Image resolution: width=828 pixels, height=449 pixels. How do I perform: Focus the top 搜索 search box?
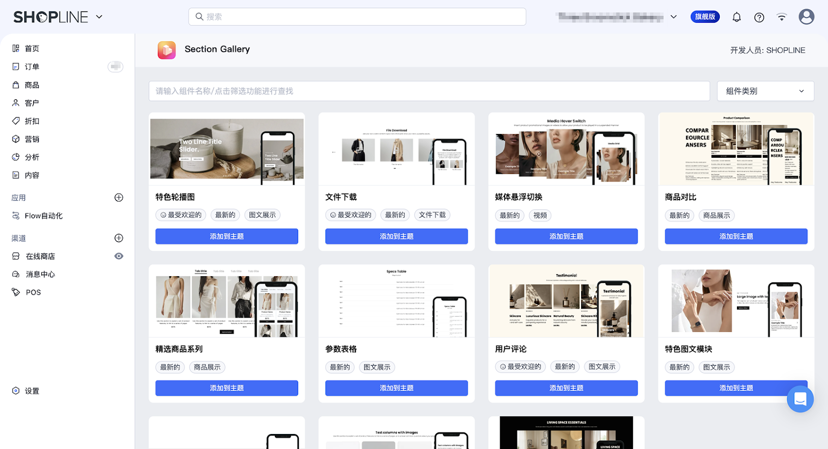pos(357,17)
